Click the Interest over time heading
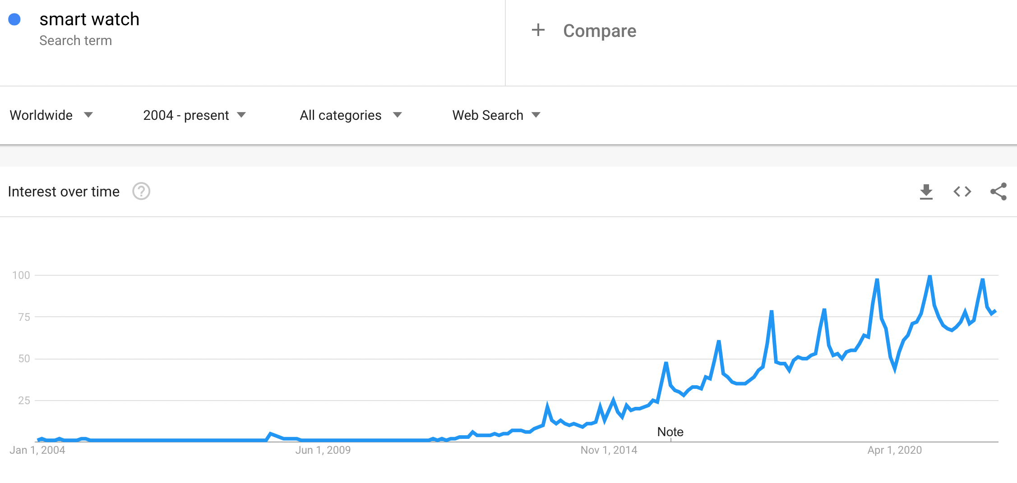1017x483 pixels. click(64, 191)
